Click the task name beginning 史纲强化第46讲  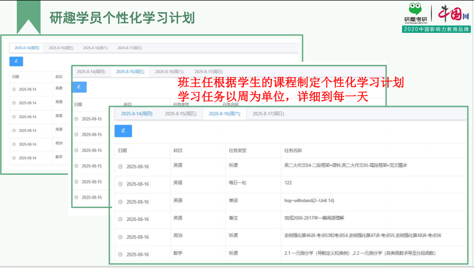click(x=363, y=236)
